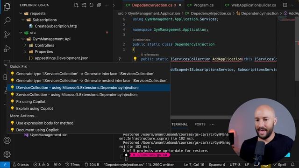Refresh the Explorer tree
The width and height of the screenshot is (299, 168).
(92, 5)
